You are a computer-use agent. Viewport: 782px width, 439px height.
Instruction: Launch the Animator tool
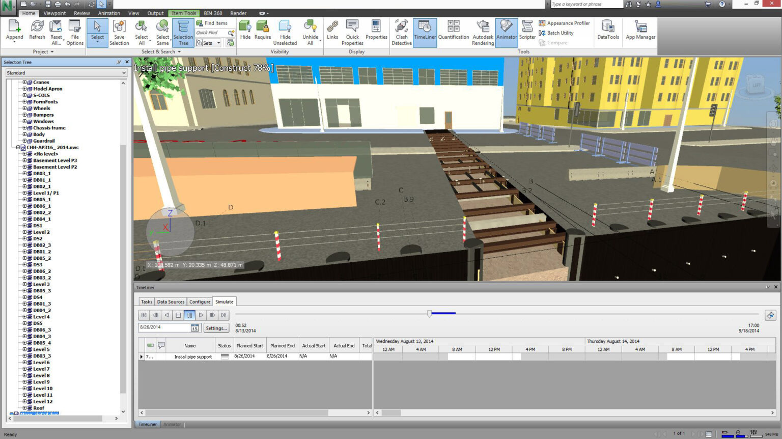coord(506,32)
